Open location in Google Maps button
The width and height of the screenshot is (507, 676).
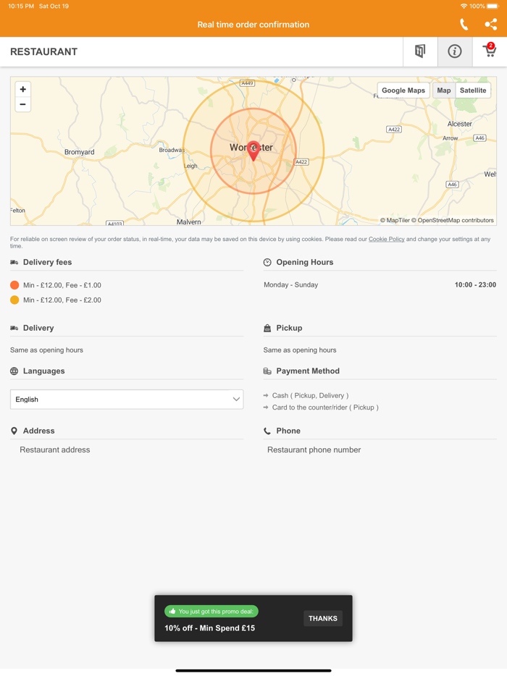tap(403, 90)
